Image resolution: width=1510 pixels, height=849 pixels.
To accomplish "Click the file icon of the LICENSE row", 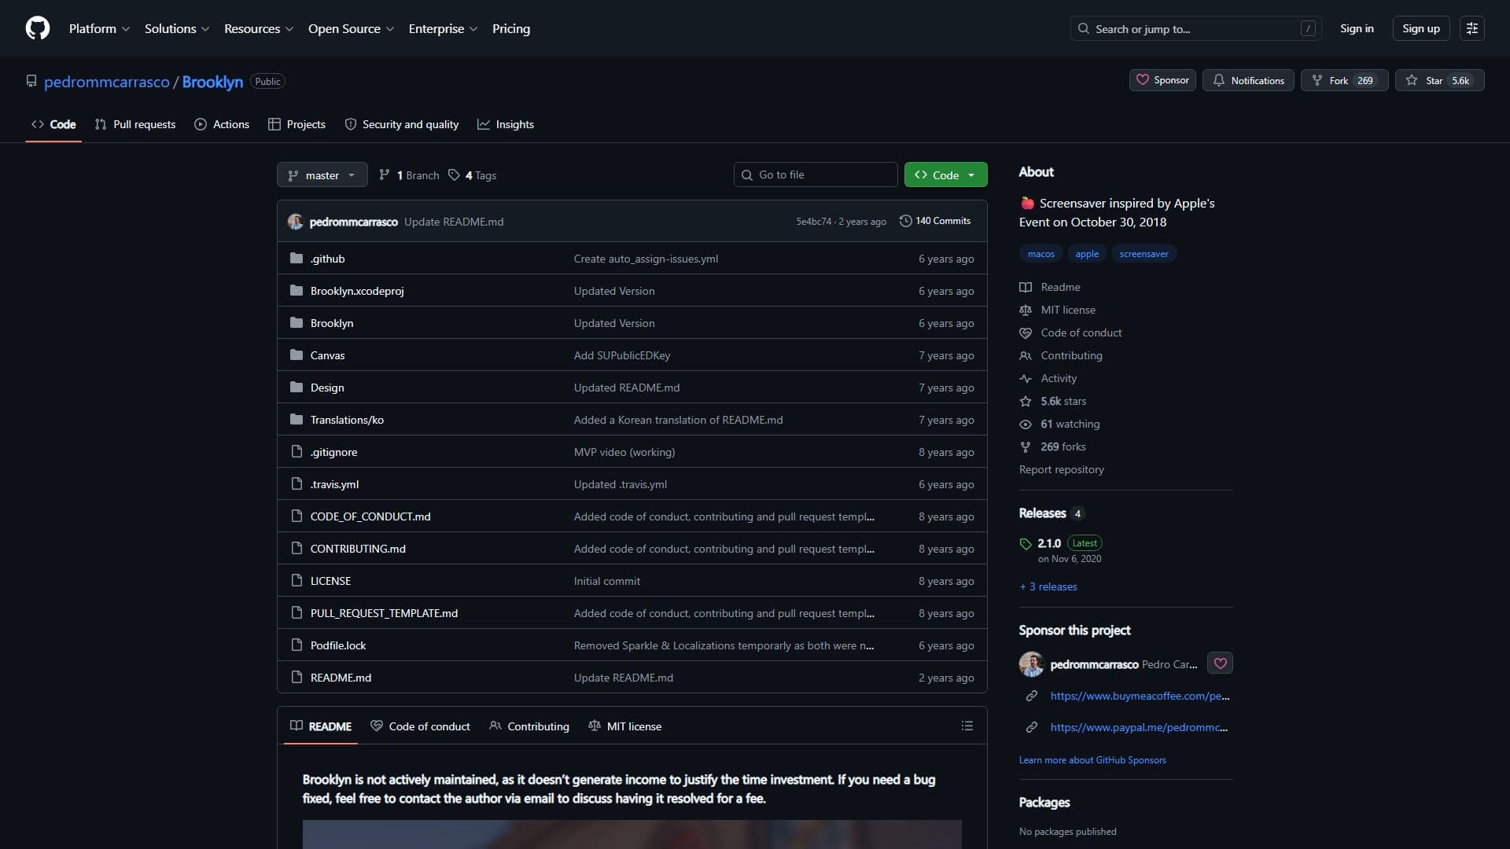I will pos(296,581).
